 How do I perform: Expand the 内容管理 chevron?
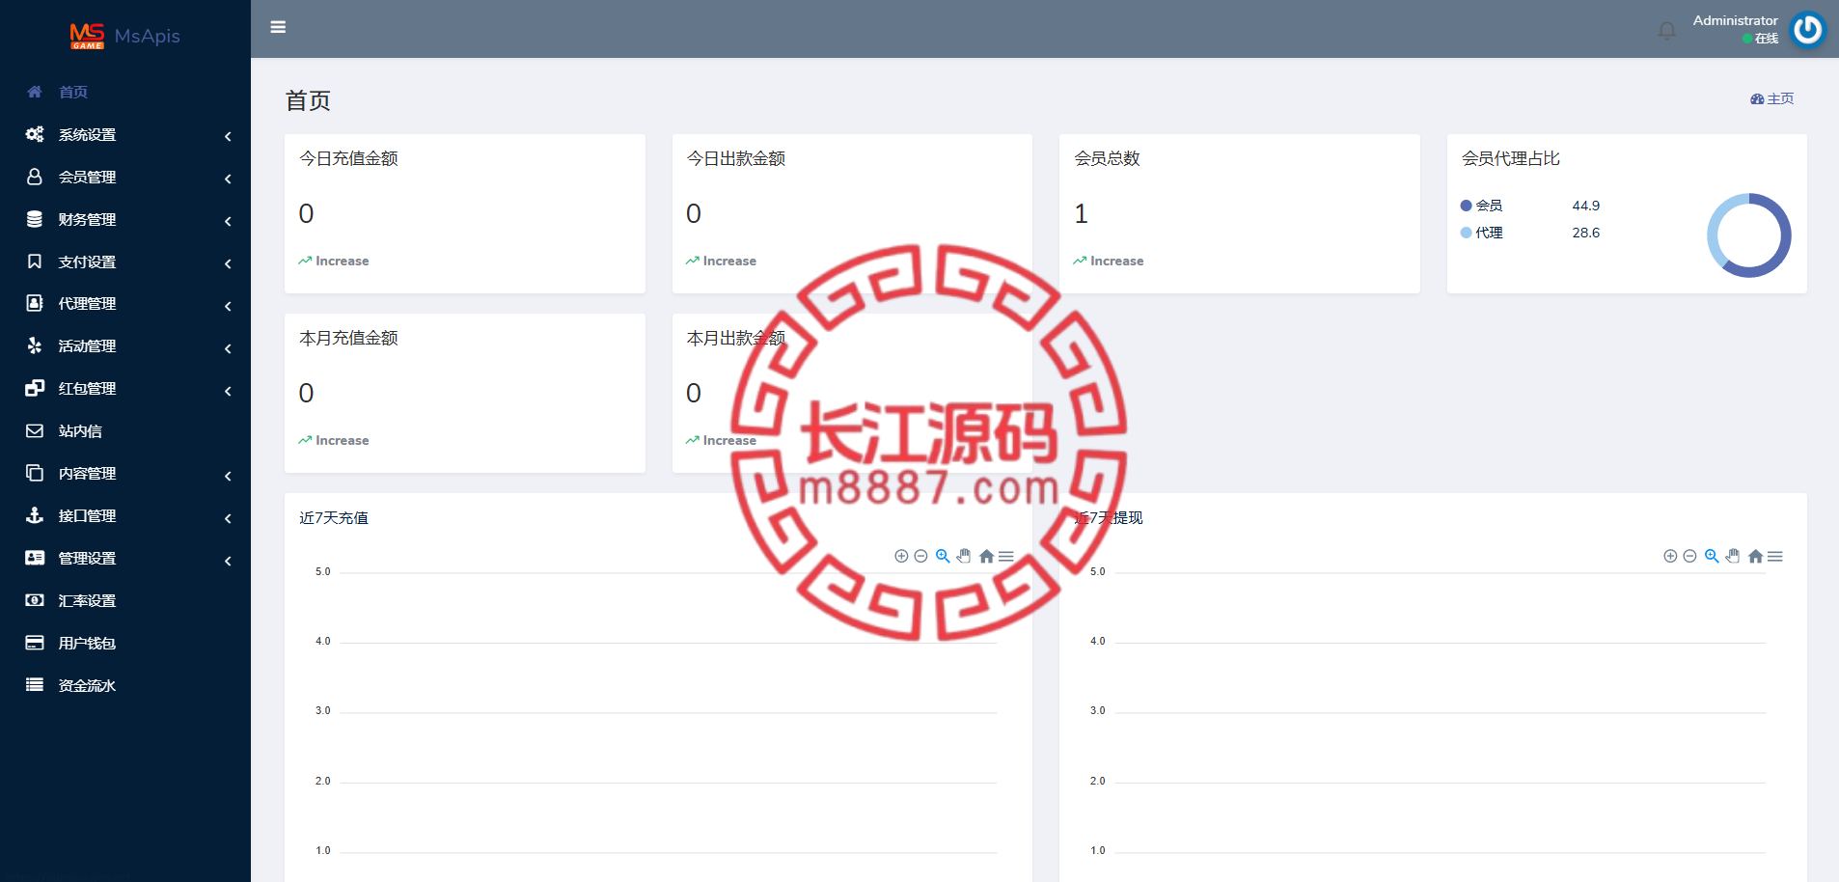[x=228, y=476]
